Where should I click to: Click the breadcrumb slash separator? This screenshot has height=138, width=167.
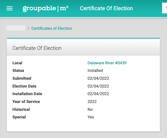tap(28, 28)
